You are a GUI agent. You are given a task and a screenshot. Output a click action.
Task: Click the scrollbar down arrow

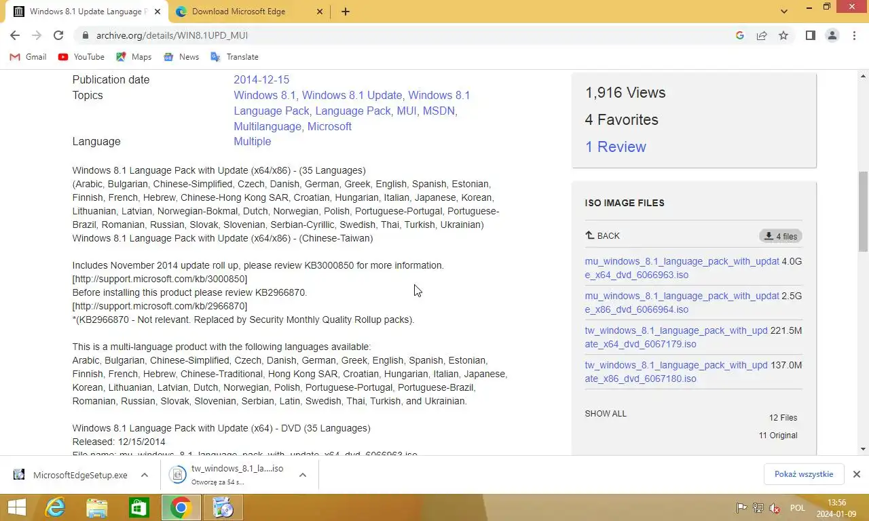[x=863, y=448]
